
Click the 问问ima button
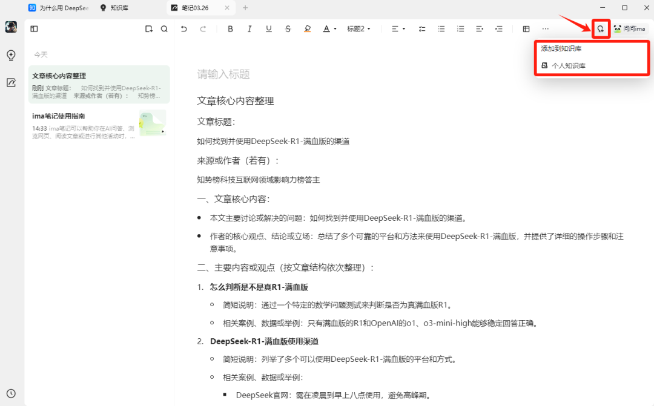[630, 29]
